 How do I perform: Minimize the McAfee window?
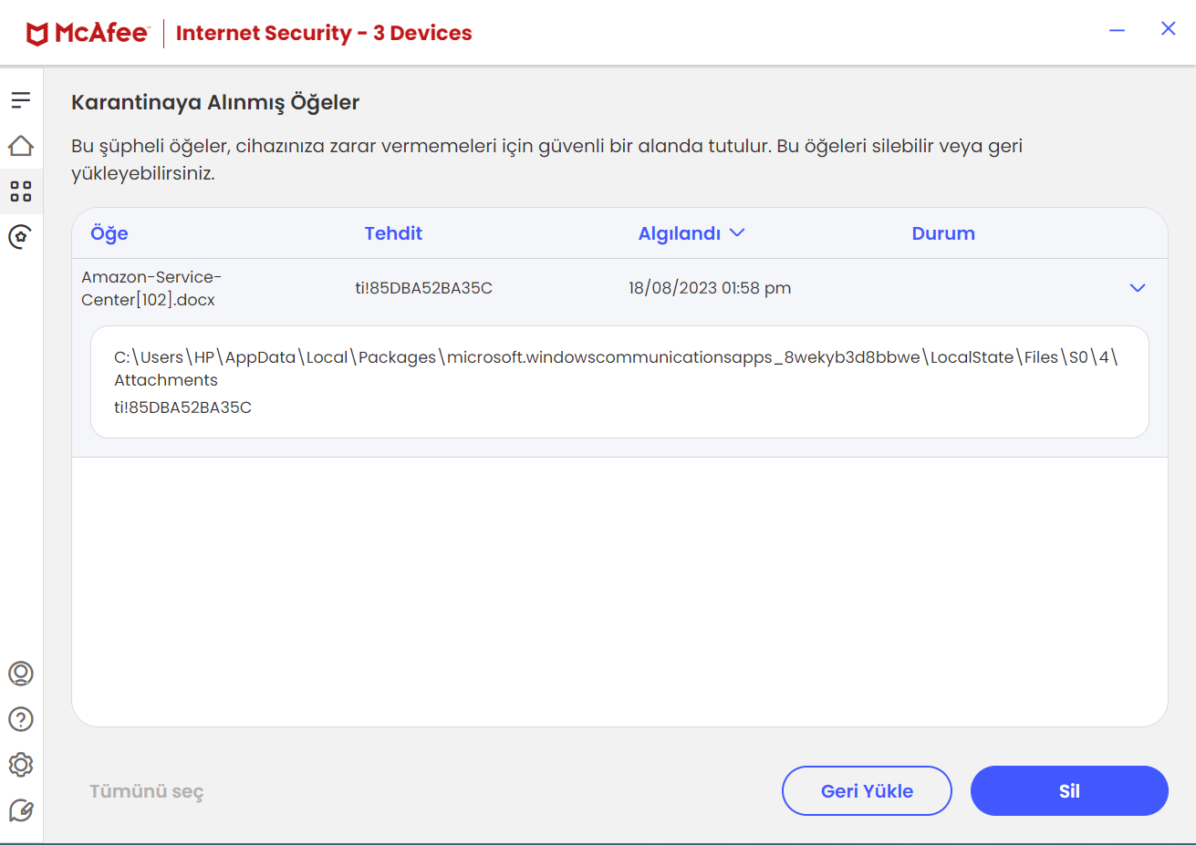[x=1117, y=30]
